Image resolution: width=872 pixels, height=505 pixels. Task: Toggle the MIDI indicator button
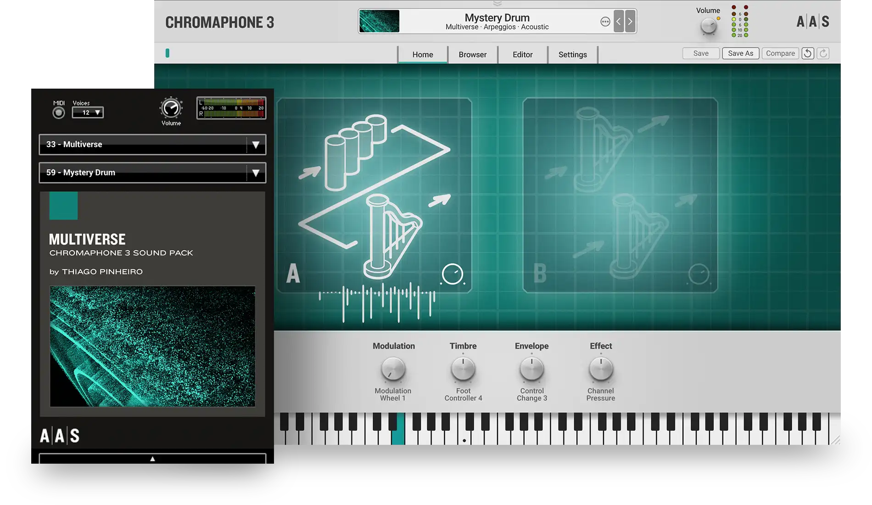[58, 112]
